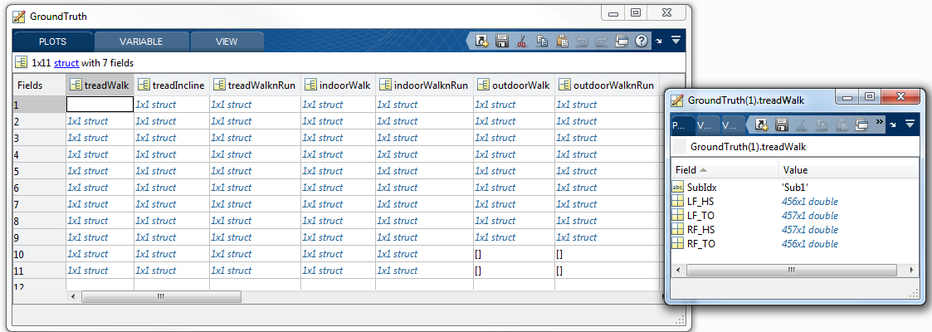The image size is (932, 332).
Task: Open the LF_HS 456x1 double value
Action: pyautogui.click(x=809, y=202)
